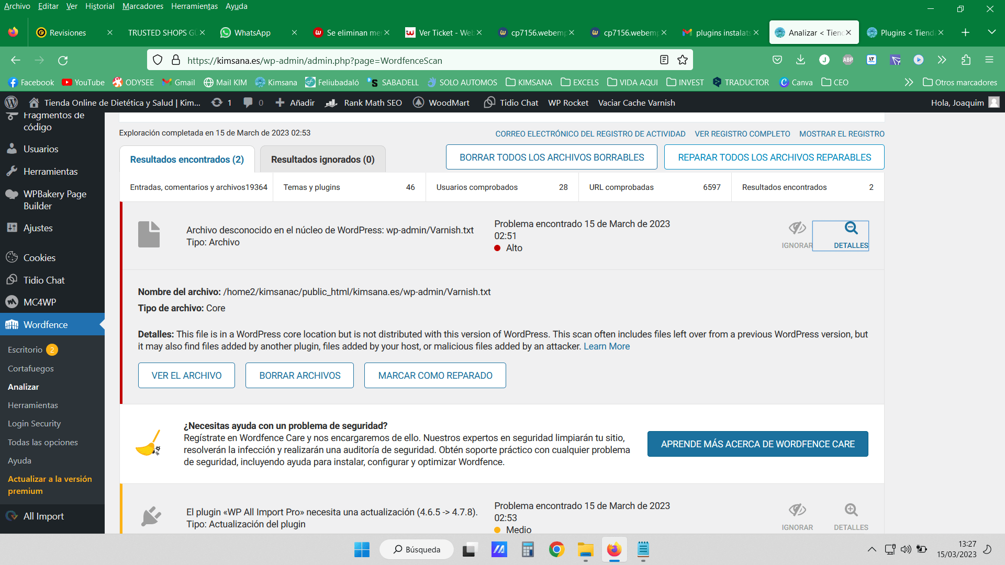1005x565 pixels.
Task: Open File Explorer from the taskbar
Action: 585,549
